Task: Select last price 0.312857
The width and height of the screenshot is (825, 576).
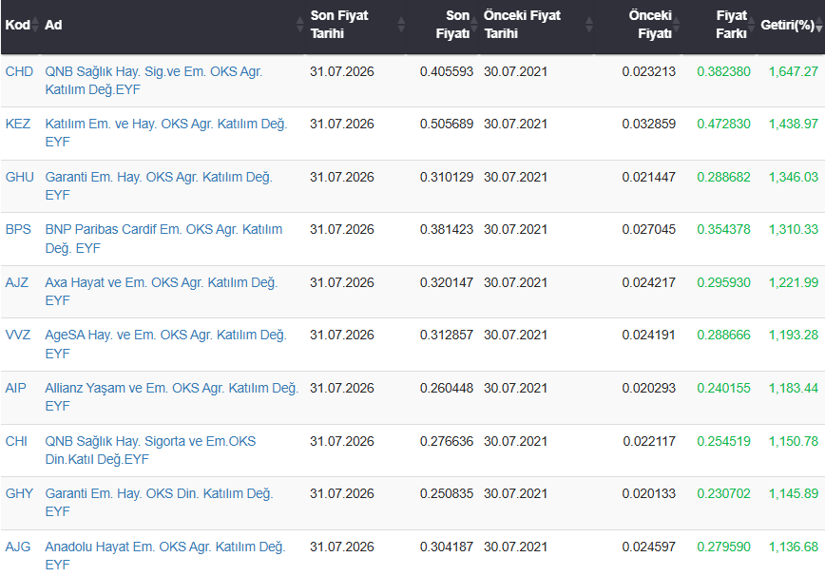Action: 447,335
